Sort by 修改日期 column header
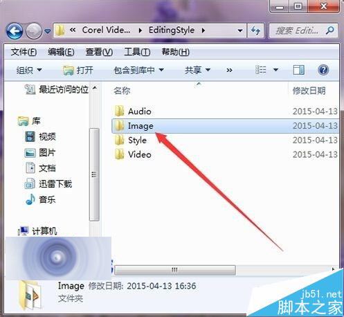The width and height of the screenshot is (344, 317). pyautogui.click(x=309, y=91)
